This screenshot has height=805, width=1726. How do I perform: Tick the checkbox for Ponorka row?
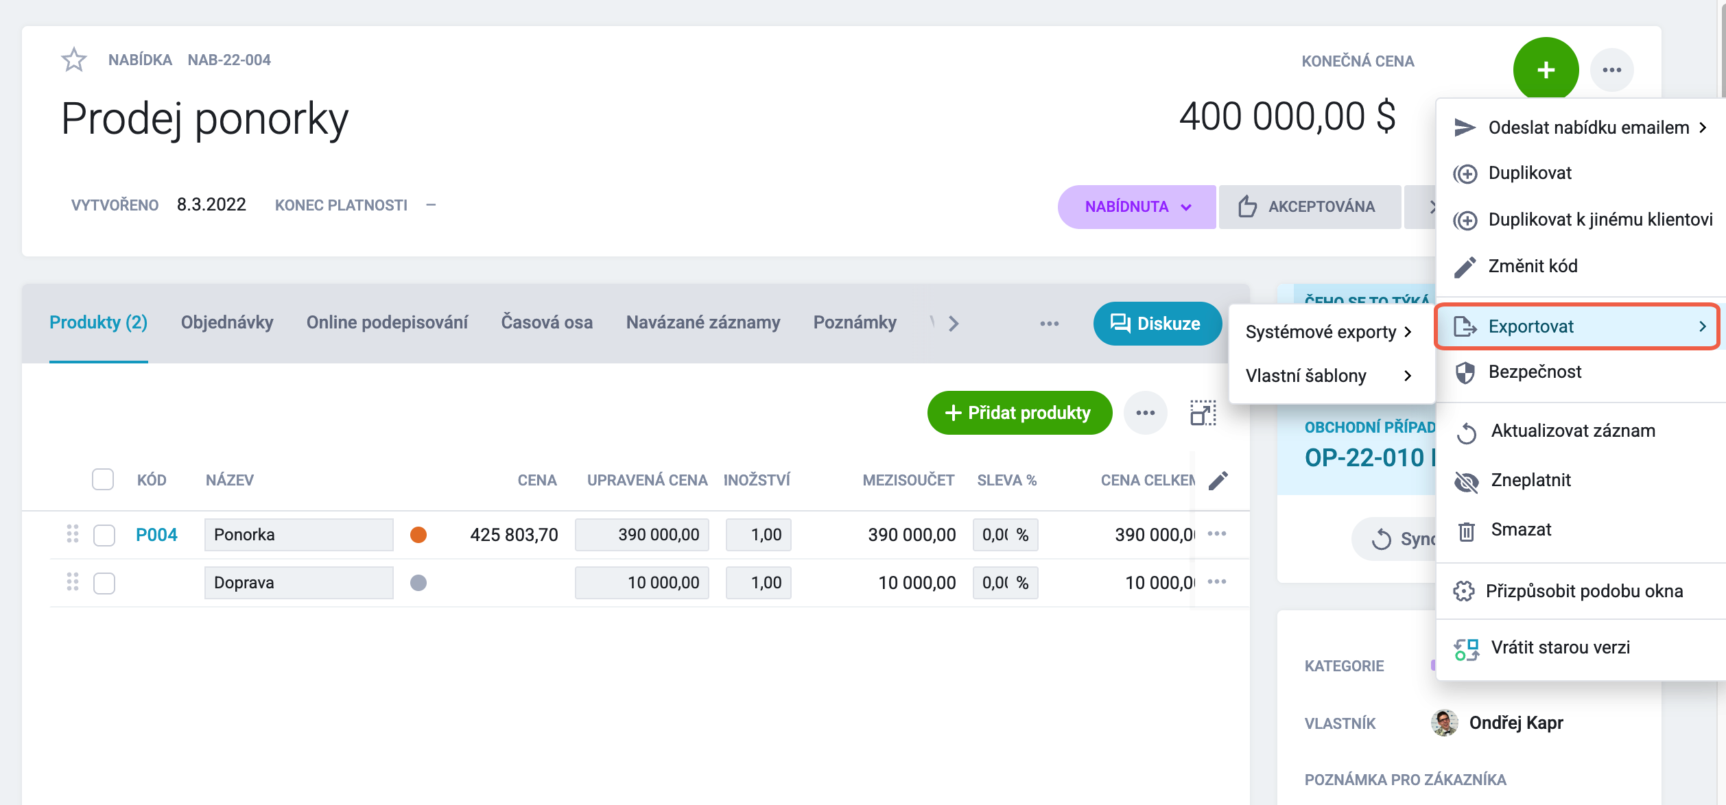coord(104,535)
